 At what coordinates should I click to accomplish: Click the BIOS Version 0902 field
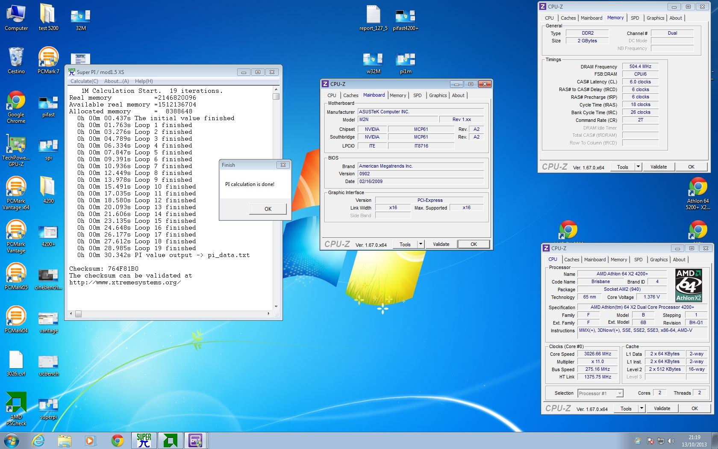tap(421, 174)
